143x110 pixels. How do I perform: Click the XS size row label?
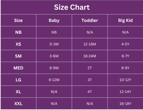pyautogui.click(x=18, y=44)
